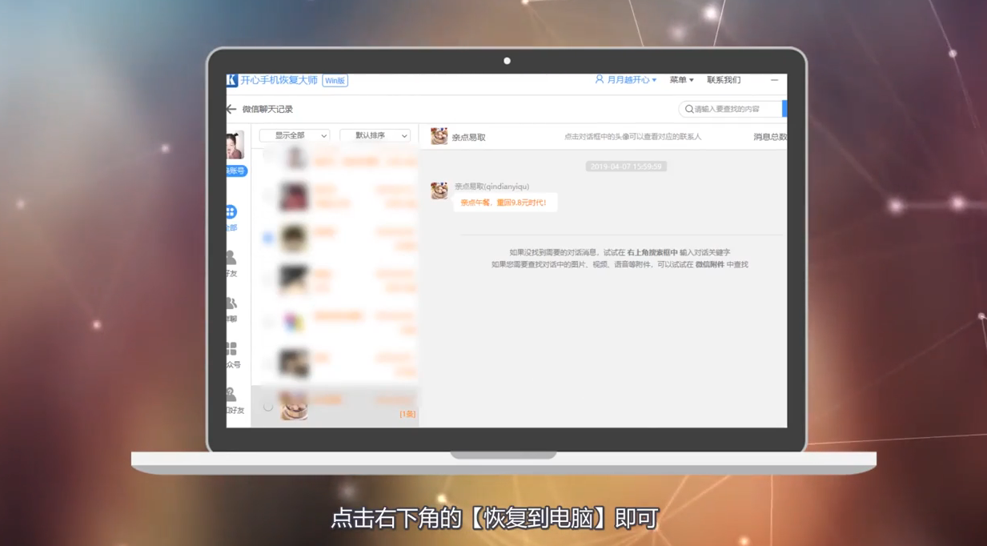987x546 pixels.
Task: Click the account avatar photo in the sidebar
Action: point(235,147)
